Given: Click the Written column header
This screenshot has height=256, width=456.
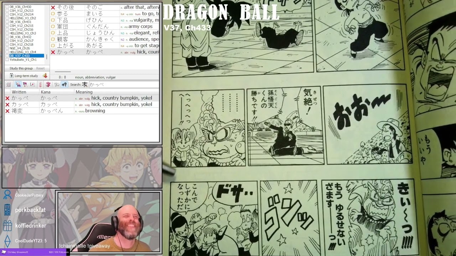Looking at the screenshot, I should [x=19, y=92].
